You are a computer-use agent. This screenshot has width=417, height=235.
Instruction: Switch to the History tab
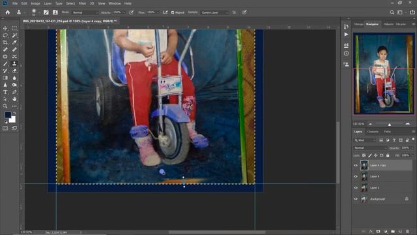tap(358, 24)
